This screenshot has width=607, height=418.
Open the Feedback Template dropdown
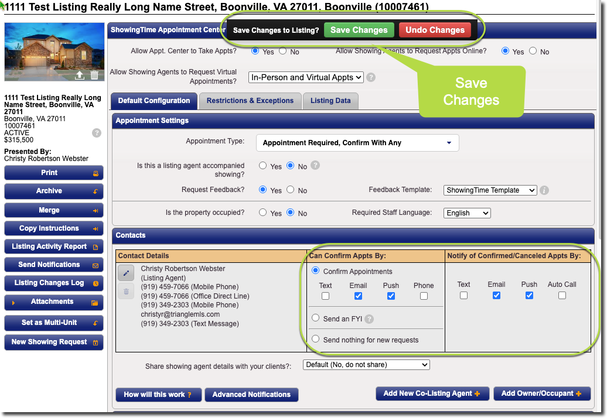[x=490, y=190]
